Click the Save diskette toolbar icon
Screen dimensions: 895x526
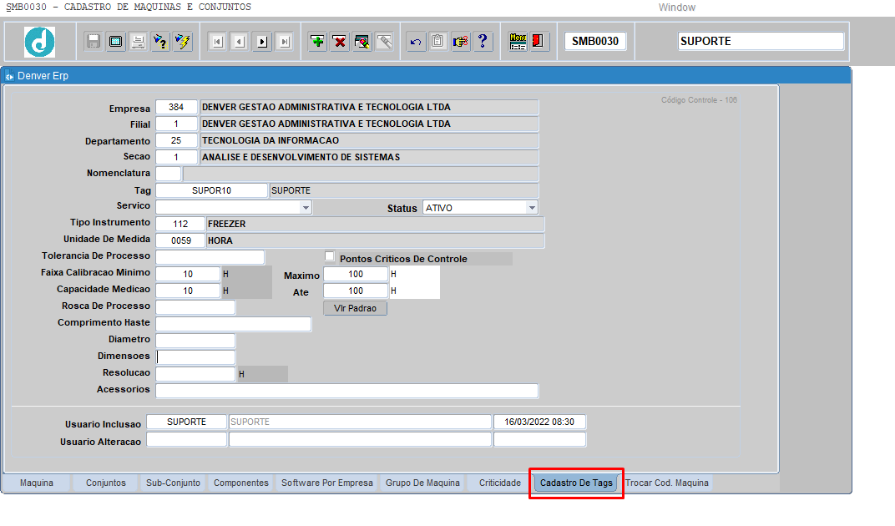93,42
